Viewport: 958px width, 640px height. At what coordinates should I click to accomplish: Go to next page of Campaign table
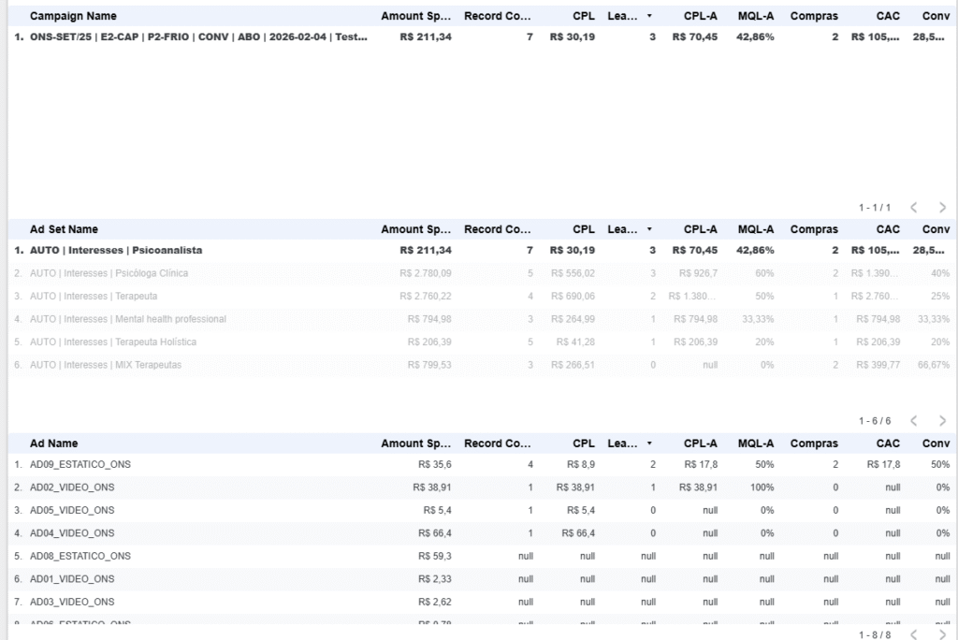click(x=942, y=208)
